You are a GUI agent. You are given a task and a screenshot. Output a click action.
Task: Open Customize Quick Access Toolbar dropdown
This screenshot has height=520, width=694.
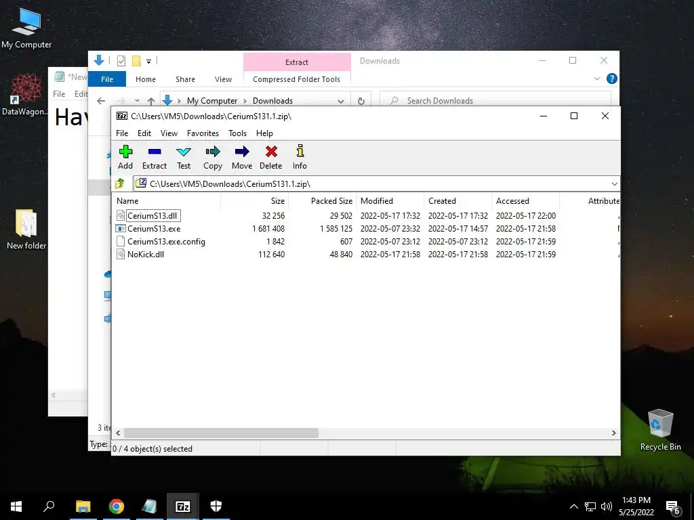(x=148, y=62)
